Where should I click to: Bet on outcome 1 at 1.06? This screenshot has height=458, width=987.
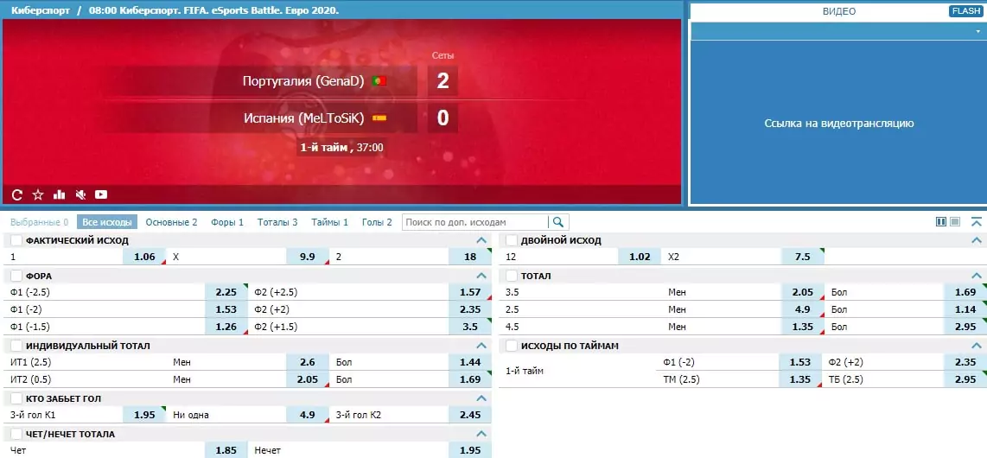click(x=144, y=257)
